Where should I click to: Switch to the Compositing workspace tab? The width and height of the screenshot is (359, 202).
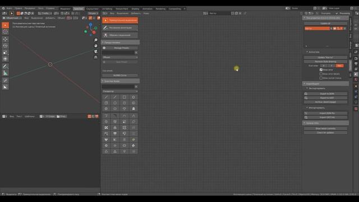click(x=174, y=9)
